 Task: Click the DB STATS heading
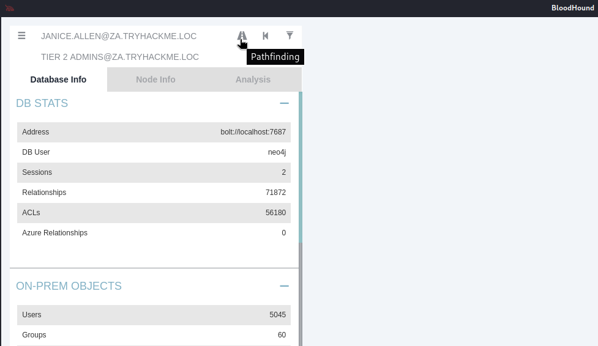click(x=42, y=103)
